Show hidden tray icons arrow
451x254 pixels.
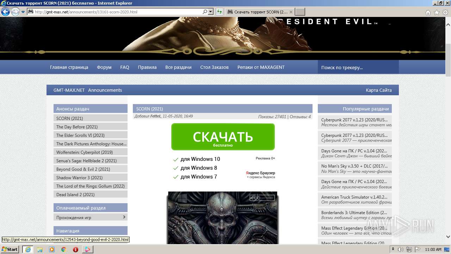(393, 249)
